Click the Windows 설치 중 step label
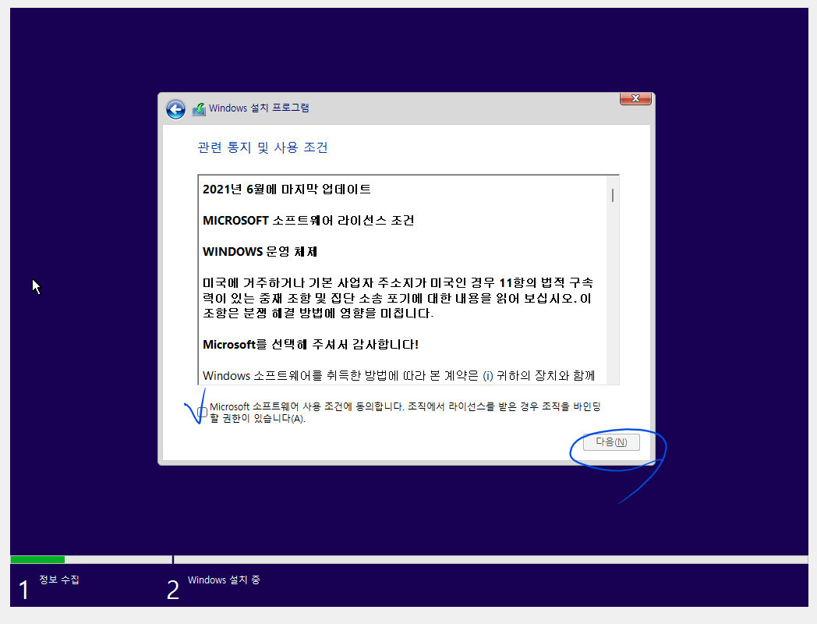The image size is (817, 624). (224, 580)
